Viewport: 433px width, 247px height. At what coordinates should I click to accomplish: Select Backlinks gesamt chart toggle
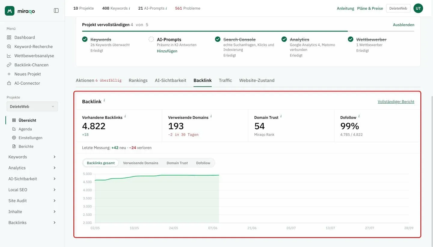[x=101, y=163]
